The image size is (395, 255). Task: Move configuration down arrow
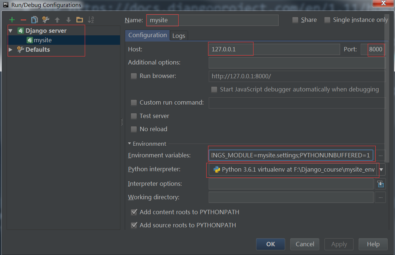68,20
